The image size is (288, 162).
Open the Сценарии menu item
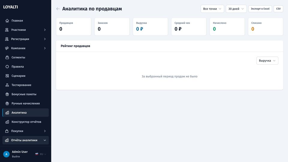click(25, 76)
